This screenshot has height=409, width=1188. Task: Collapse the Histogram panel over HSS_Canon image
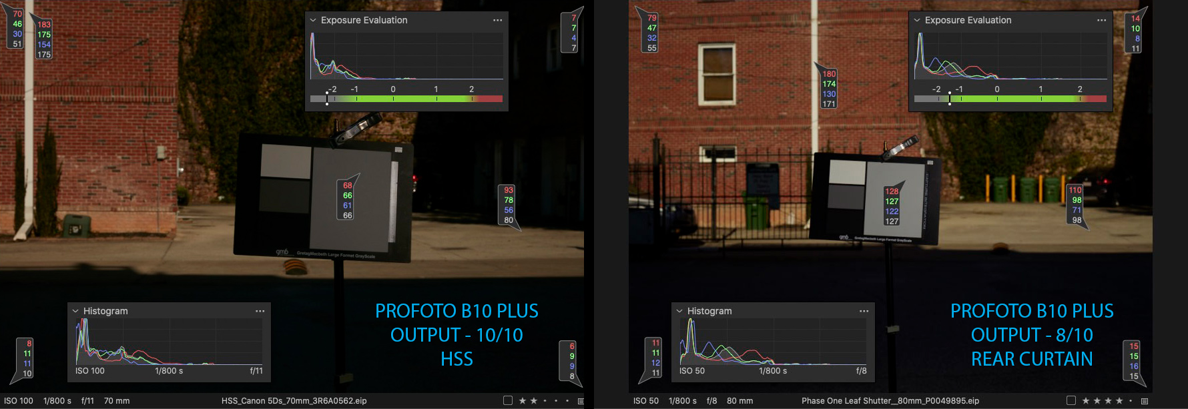(75, 311)
